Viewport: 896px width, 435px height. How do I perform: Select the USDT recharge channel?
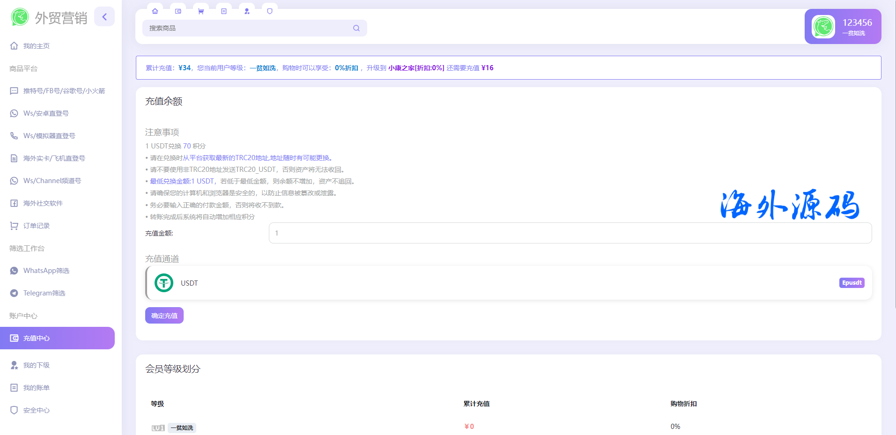point(509,283)
